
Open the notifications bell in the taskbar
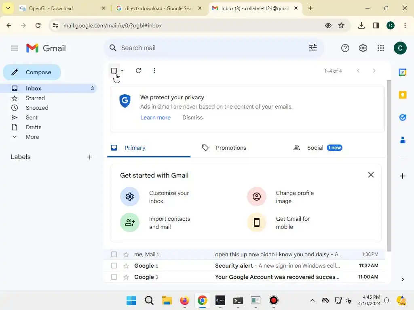pyautogui.click(x=386, y=300)
